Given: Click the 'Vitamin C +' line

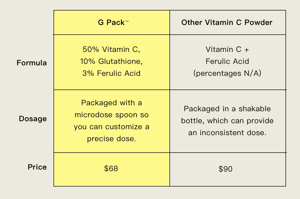Looking at the screenshot, I should click(227, 49).
